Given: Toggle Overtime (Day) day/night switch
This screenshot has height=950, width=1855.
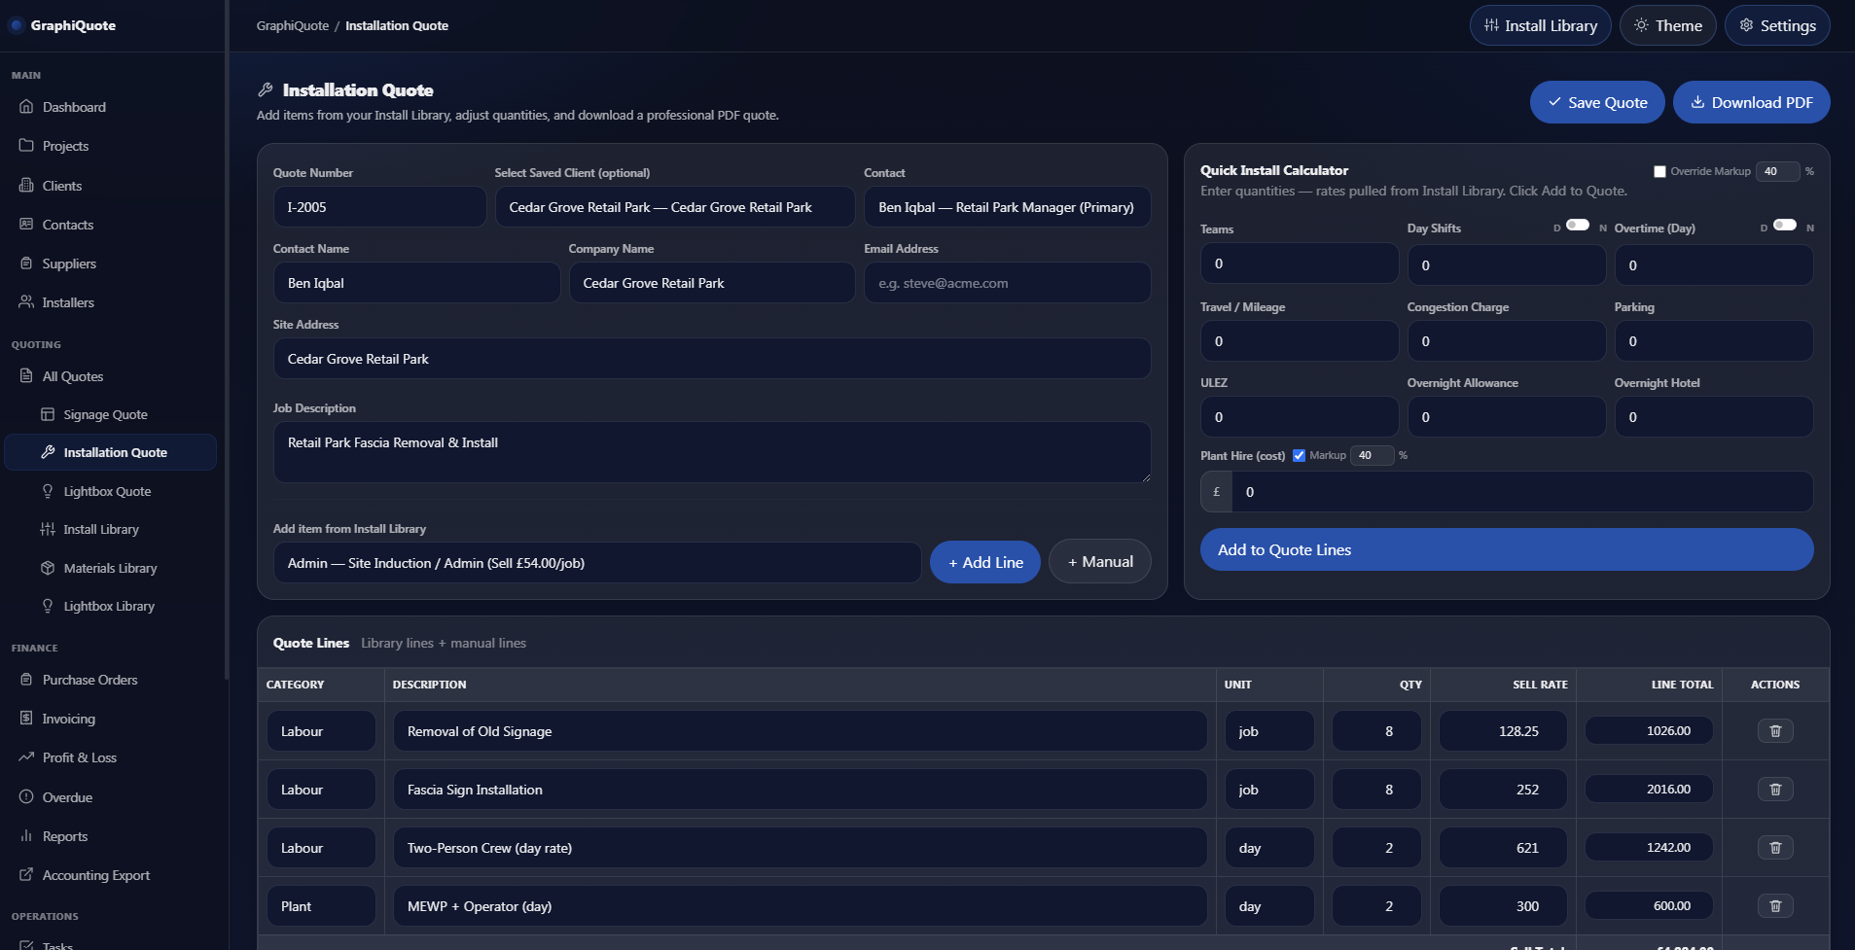Looking at the screenshot, I should 1785,226.
